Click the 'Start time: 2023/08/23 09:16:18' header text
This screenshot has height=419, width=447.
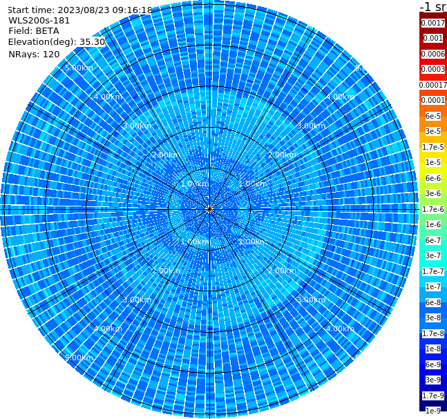pyautogui.click(x=80, y=10)
